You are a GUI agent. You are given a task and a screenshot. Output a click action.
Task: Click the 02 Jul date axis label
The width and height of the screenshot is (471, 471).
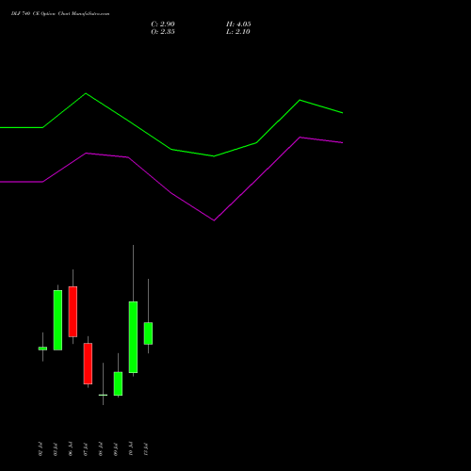[41, 449]
